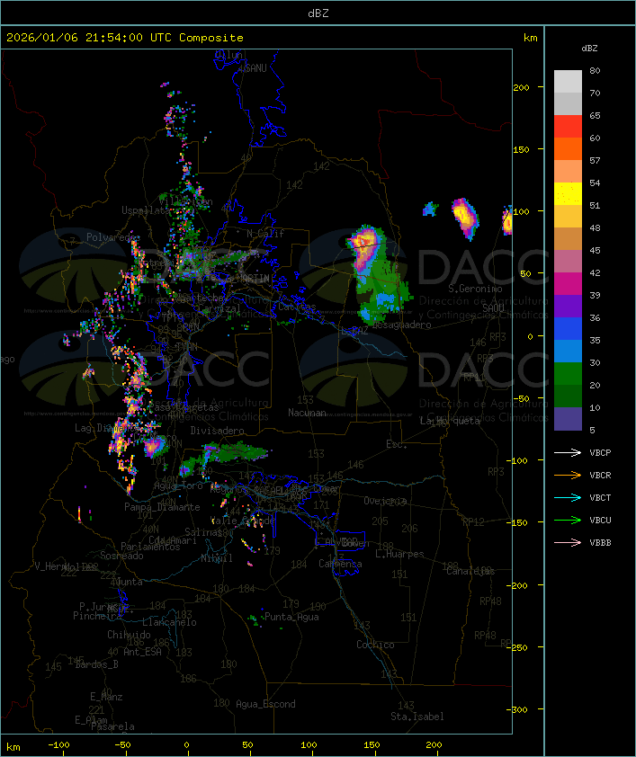636x757 pixels.
Task: Select the green 20-30 dBZ legend swatch
Action: pos(568,374)
